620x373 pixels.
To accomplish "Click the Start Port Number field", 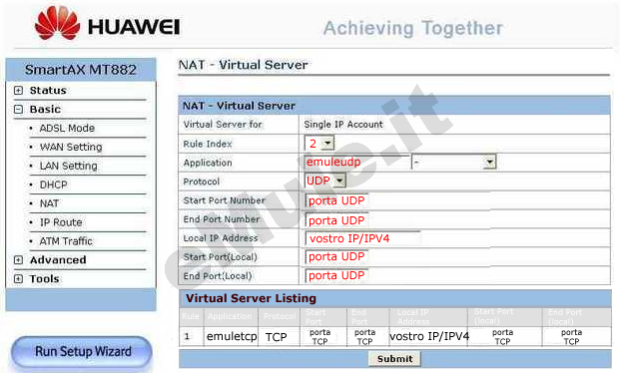I will [336, 200].
